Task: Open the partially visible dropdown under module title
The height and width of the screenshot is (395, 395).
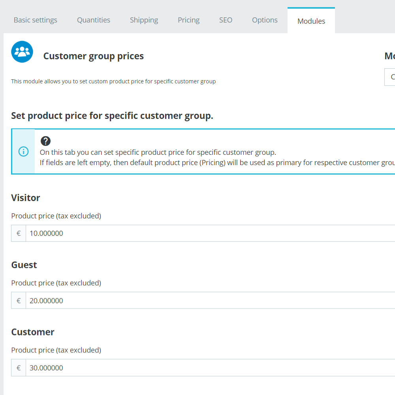Action: (x=390, y=77)
